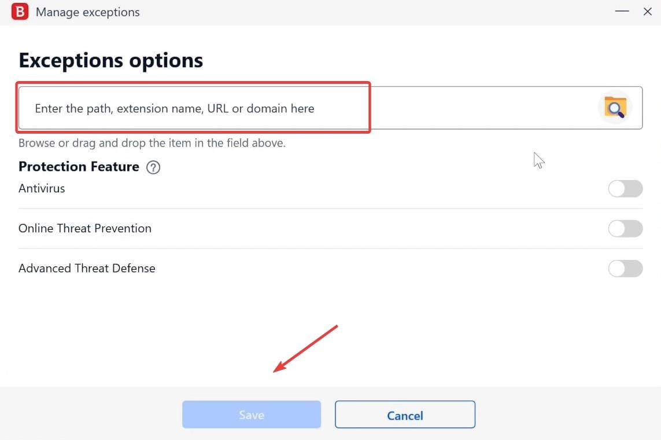
Task: Click the Bitdefender logo in title bar
Action: 20,12
